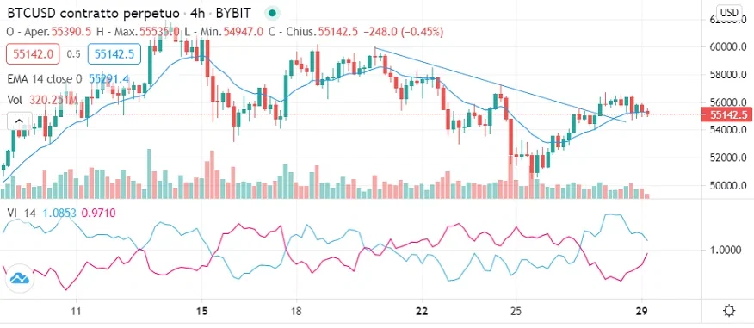Select the EMA 14 close indicator label
754x328 pixels.
[x=45, y=78]
